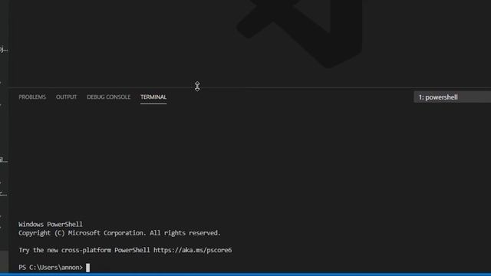Open the '1: powershell' terminal selector dropdown

452,97
